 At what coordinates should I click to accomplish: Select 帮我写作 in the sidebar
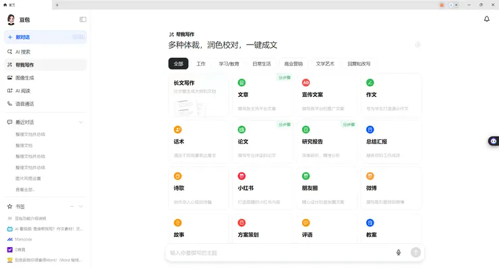pos(45,65)
